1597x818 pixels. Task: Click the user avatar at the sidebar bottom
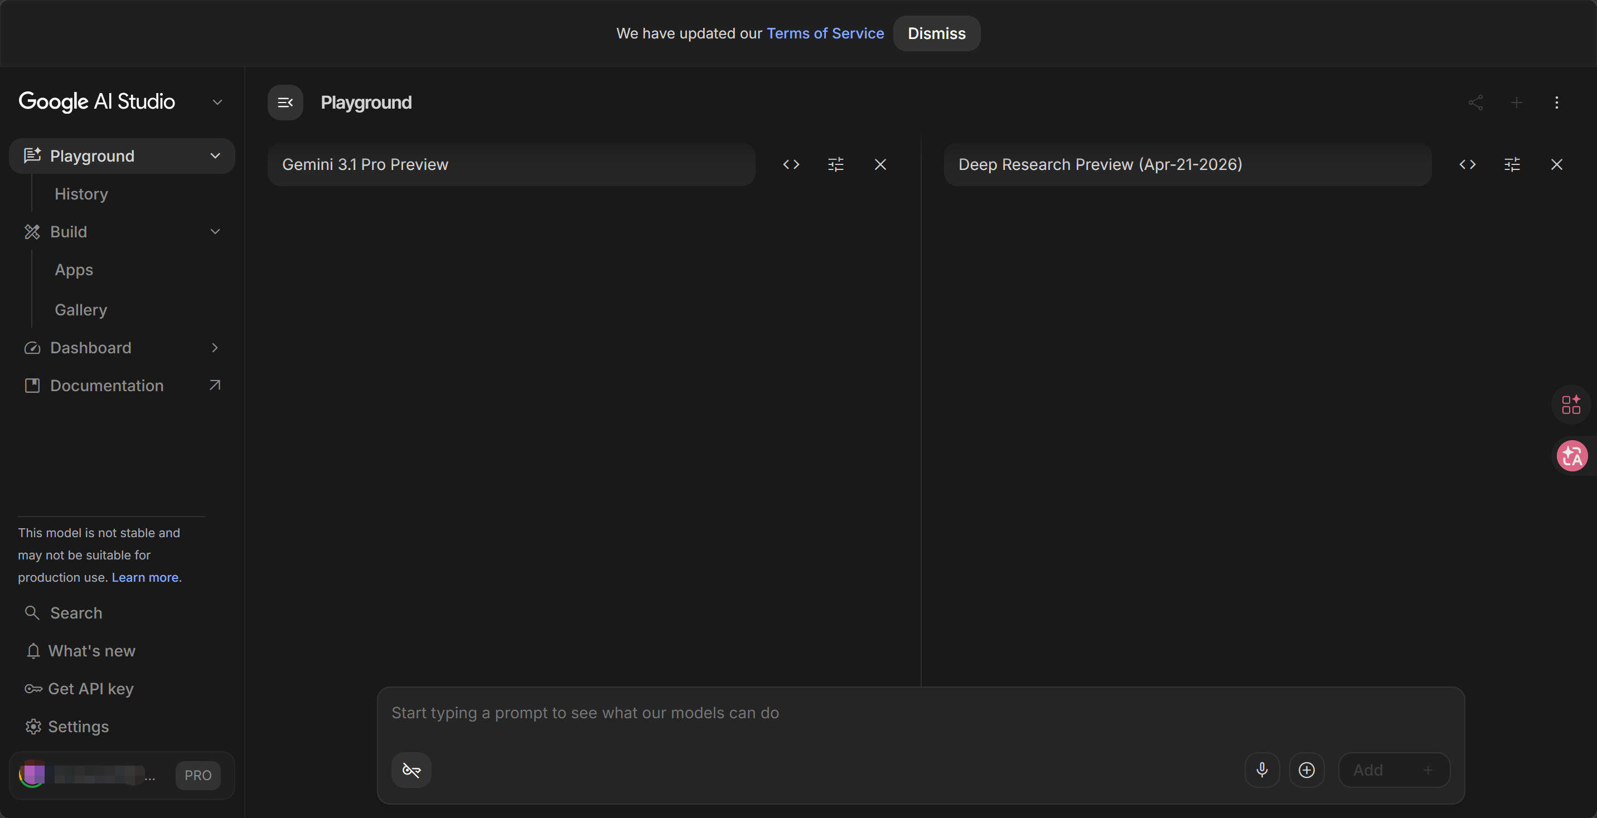coord(32,775)
